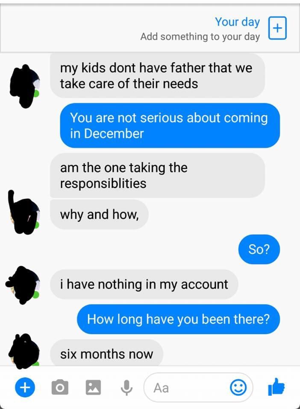Tap the Add something to your day text
The width and height of the screenshot is (300, 409).
pos(200,37)
